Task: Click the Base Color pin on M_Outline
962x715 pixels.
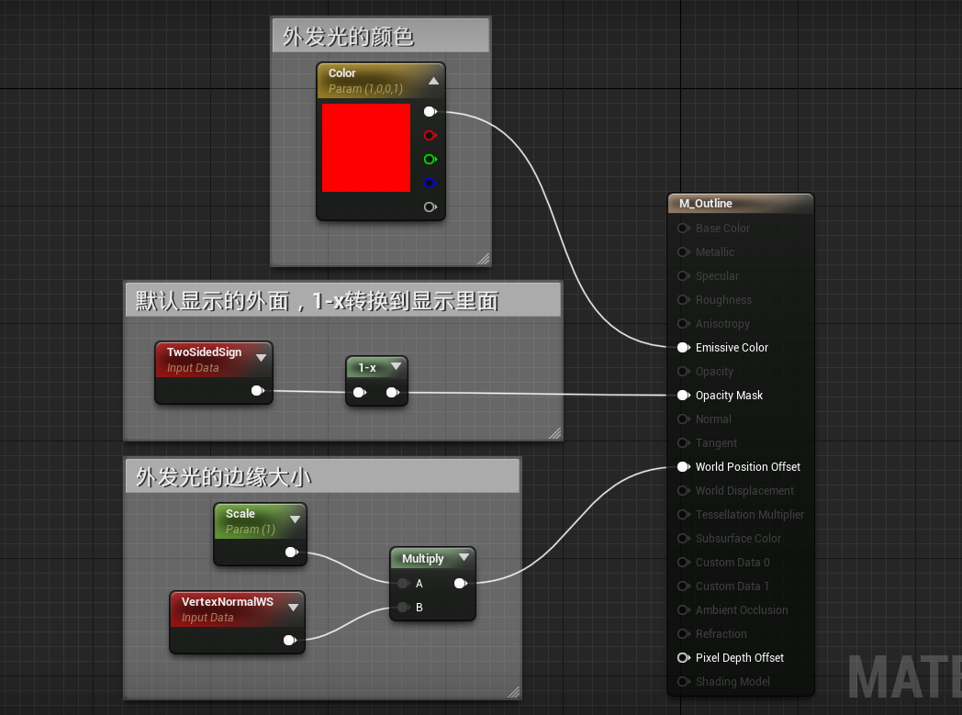Action: 682,228
